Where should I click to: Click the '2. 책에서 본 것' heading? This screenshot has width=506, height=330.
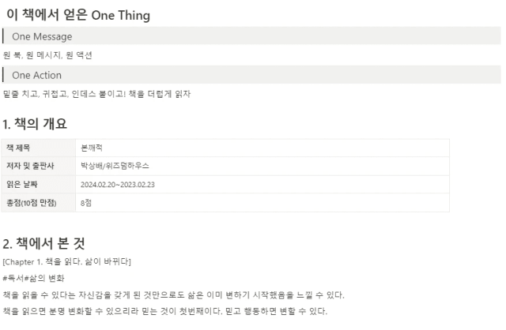click(x=44, y=243)
